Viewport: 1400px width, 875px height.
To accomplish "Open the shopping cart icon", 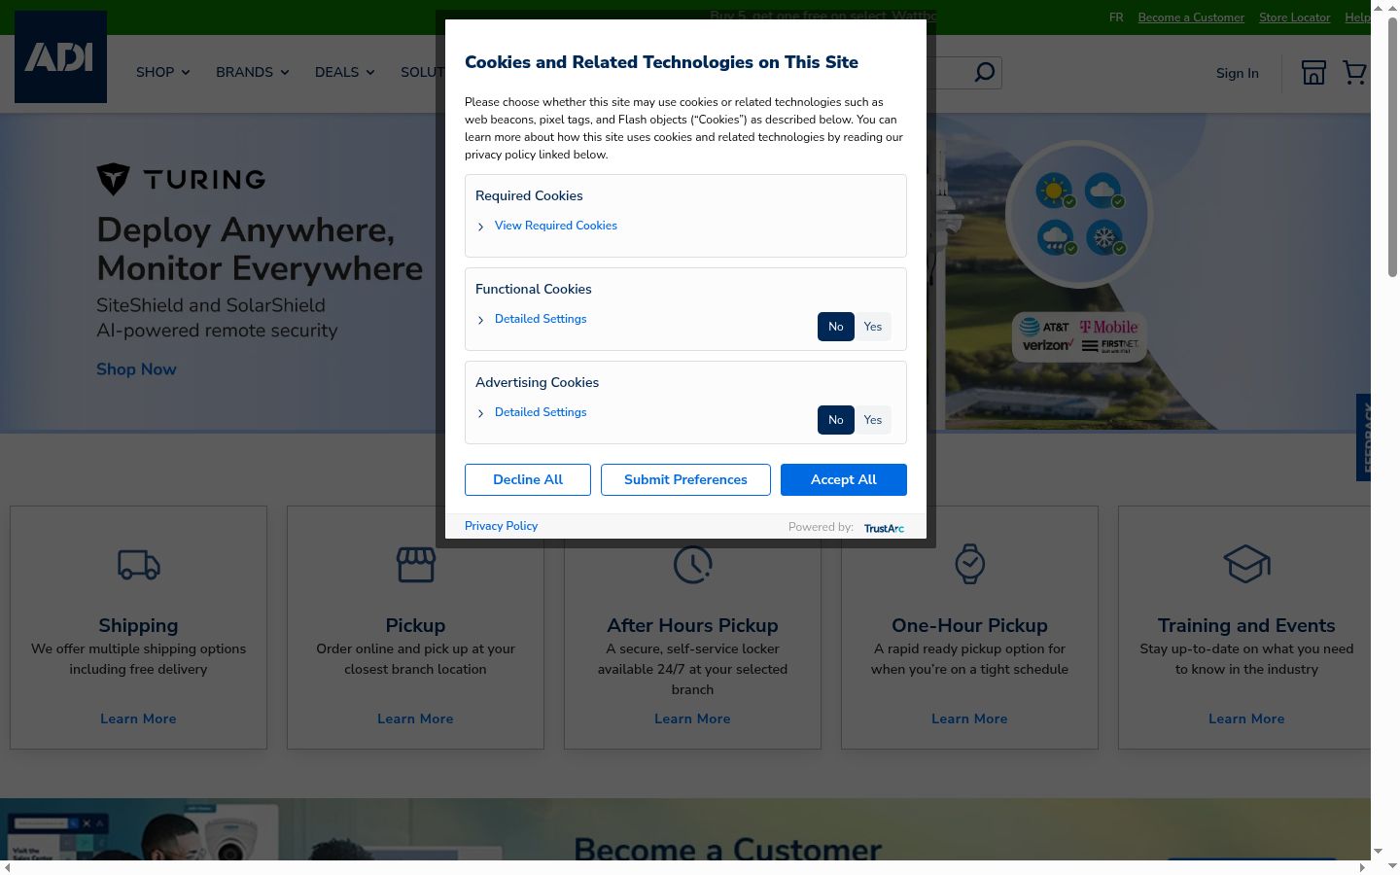I will pos(1354,73).
